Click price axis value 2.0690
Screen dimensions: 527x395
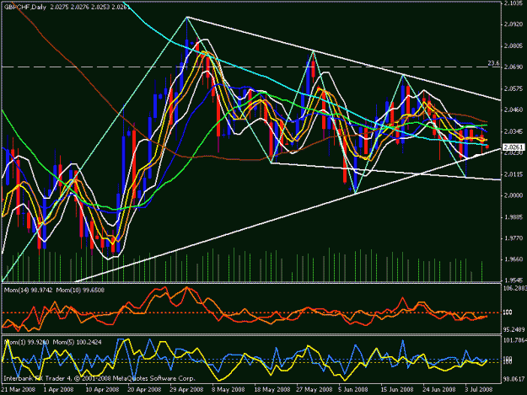(x=514, y=67)
